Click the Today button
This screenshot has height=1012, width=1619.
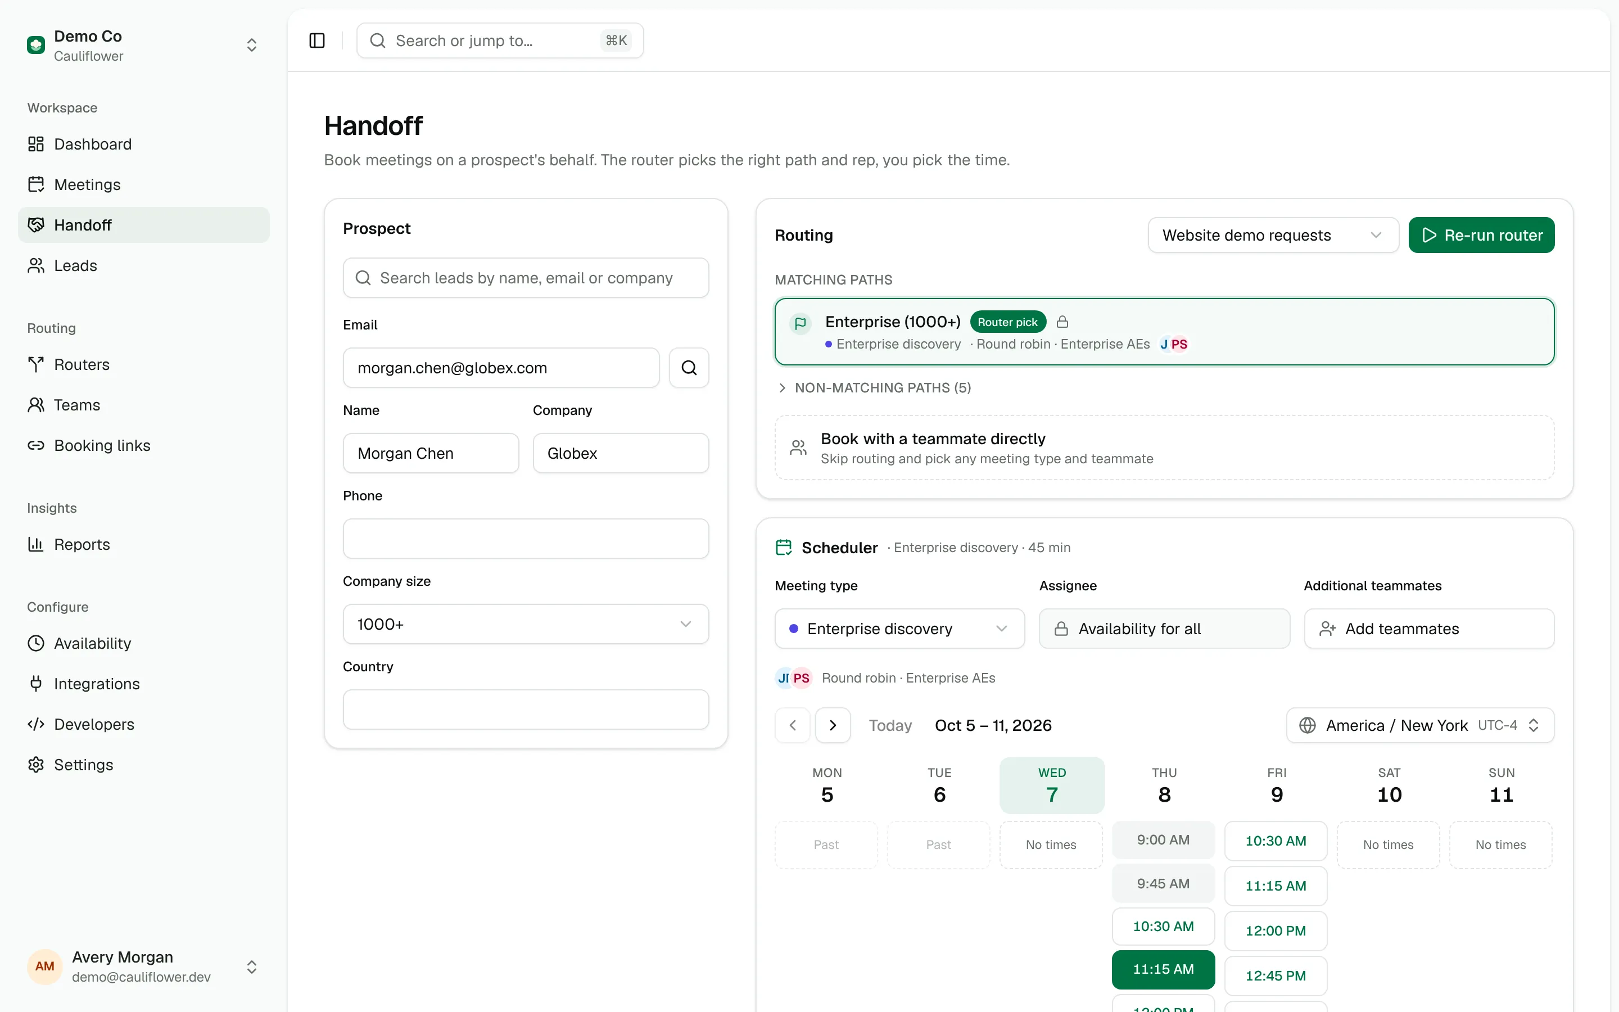pos(890,725)
